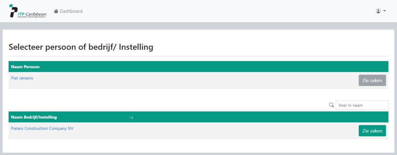Viewport: 397px width, 155px height.
Task: Click the sort arrows in company column header
Action: [131, 117]
